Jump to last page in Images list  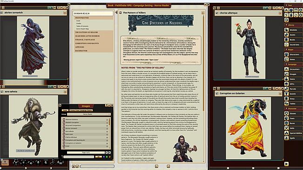coord(109,152)
